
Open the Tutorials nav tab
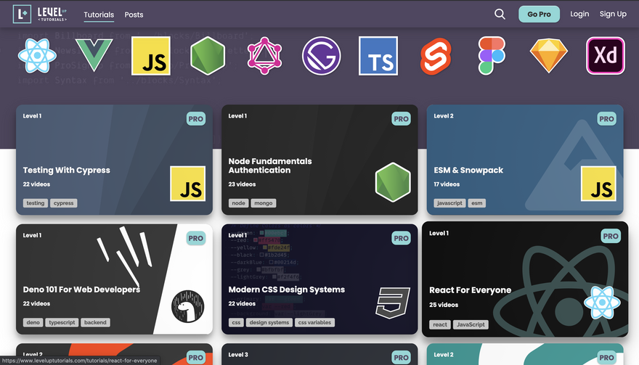pyautogui.click(x=99, y=15)
